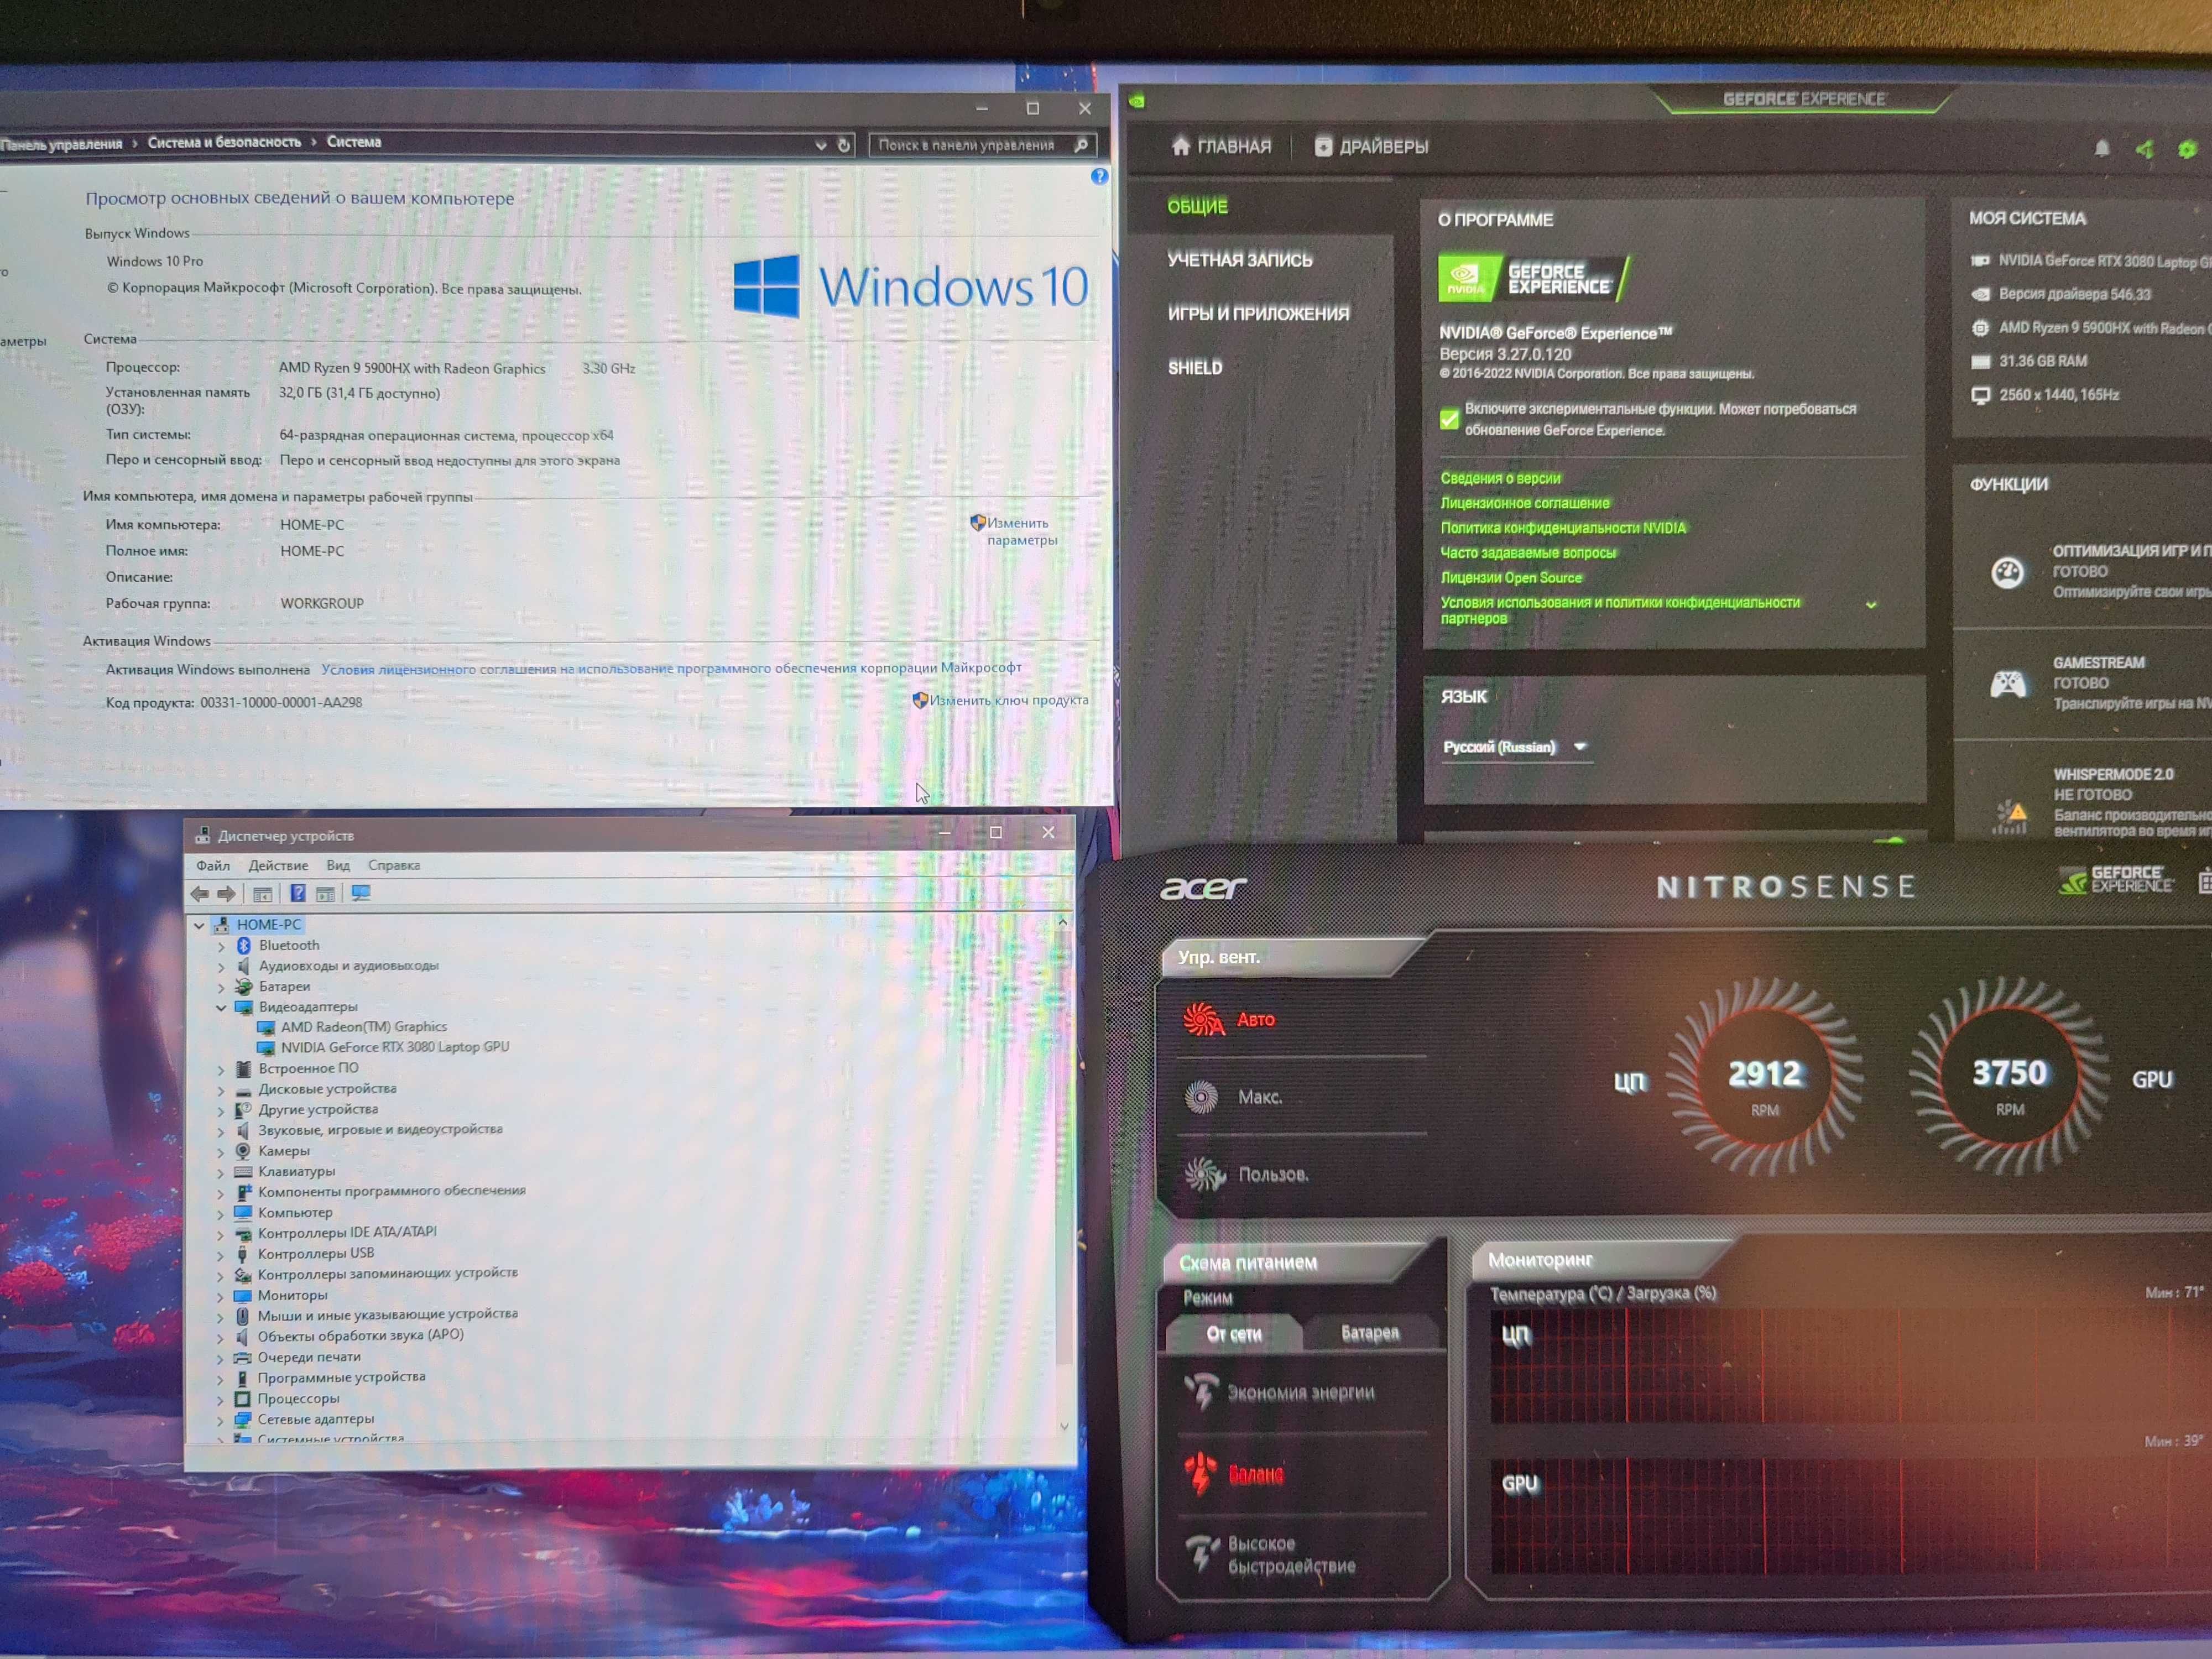Select SHIELD in settings sidebar
The width and height of the screenshot is (2212, 1659).
(x=1195, y=368)
